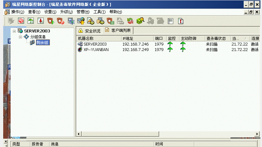This screenshot has width=262, height=147.
Task: Click the computer icon in XP--YUANBAN row
Action: [80, 49]
